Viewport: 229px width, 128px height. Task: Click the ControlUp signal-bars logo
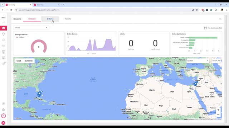[4, 17]
